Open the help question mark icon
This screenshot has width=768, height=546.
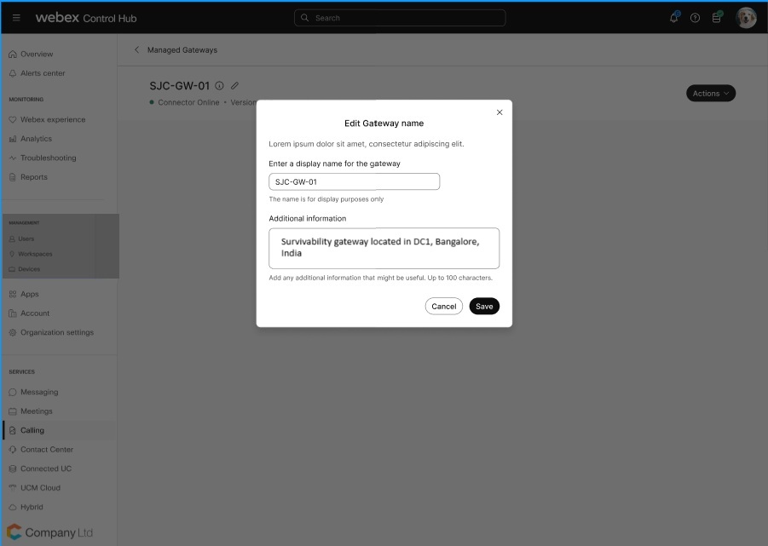695,18
